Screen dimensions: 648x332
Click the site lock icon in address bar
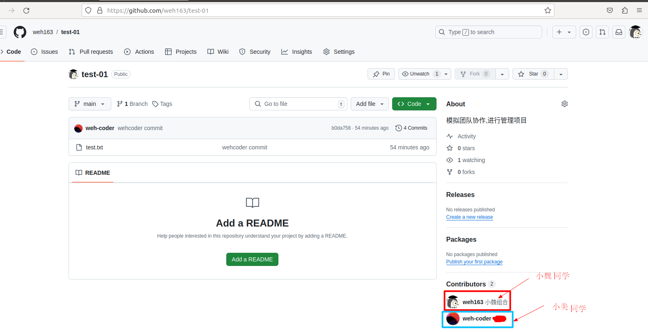coord(99,11)
